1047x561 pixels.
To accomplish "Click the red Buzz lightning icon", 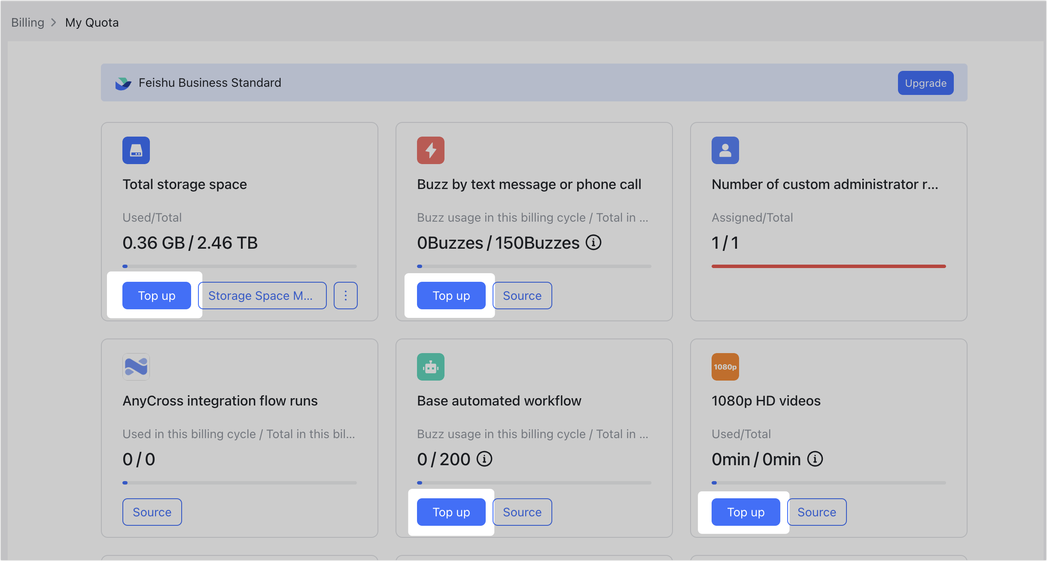I will (x=430, y=150).
